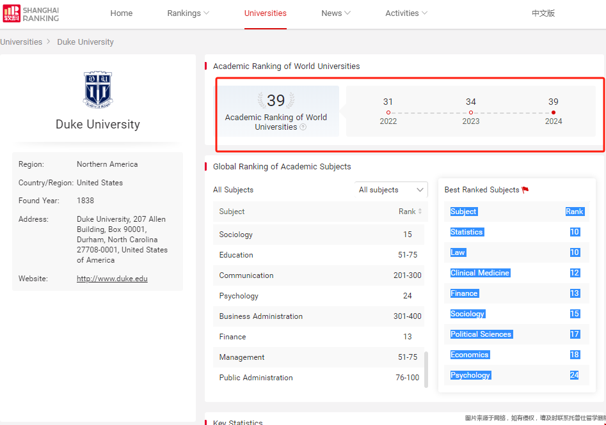Click the Education subject row
The width and height of the screenshot is (606, 425).
319,255
